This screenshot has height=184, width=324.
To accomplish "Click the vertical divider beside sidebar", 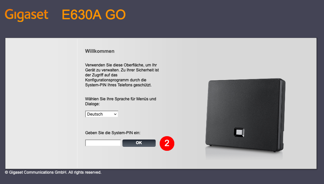I will (77, 103).
